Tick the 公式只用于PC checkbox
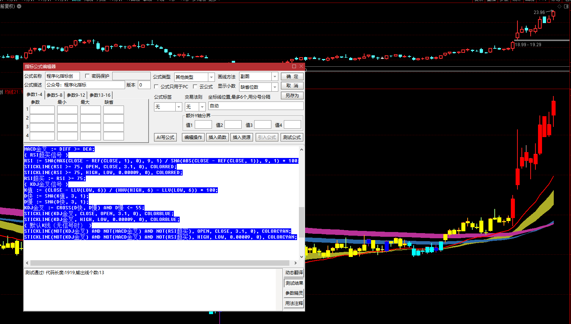 tap(156, 87)
